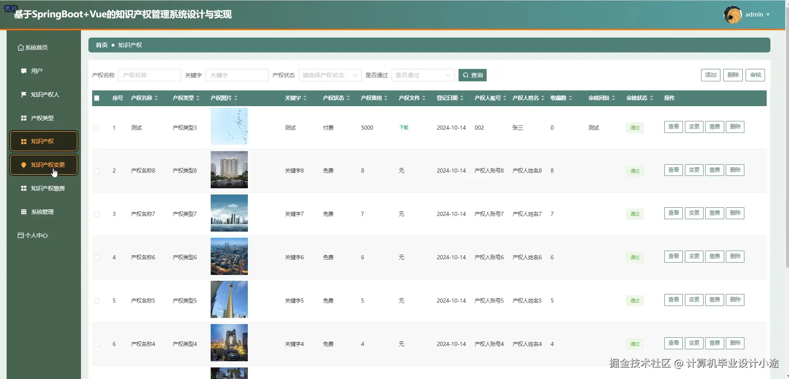Check the checkbox for row 测试

[96, 128]
